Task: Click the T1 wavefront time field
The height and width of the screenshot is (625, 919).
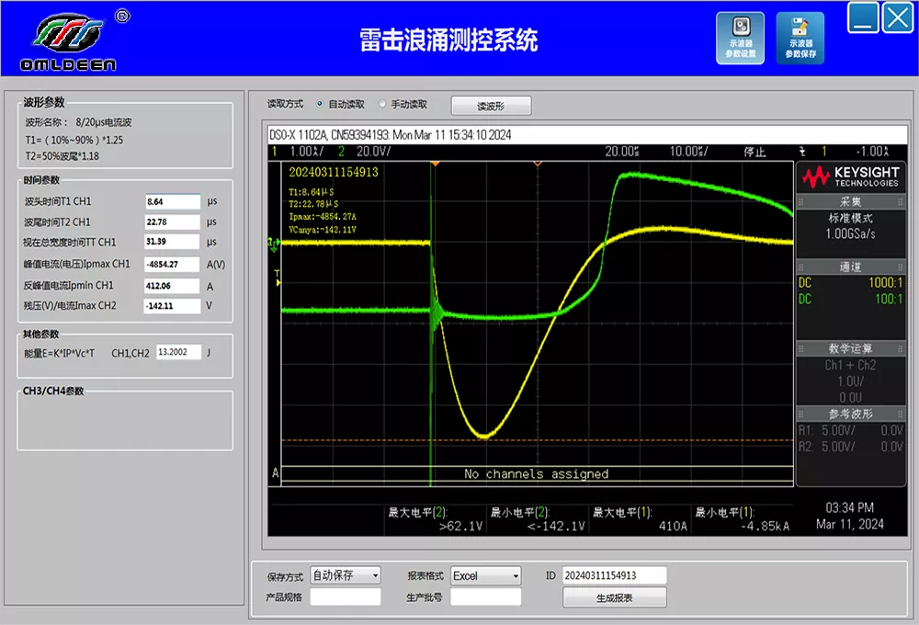Action: [172, 201]
